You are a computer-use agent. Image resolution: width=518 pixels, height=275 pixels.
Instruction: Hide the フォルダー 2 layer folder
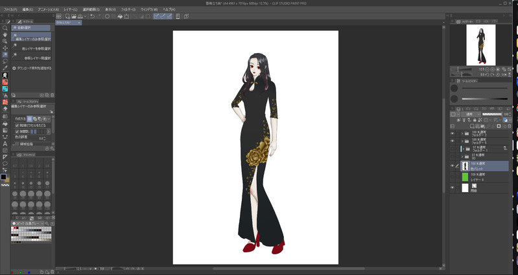click(x=453, y=133)
